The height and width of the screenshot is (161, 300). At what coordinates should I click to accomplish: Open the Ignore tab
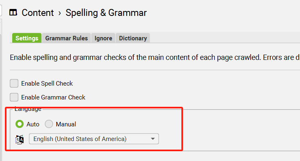(103, 38)
